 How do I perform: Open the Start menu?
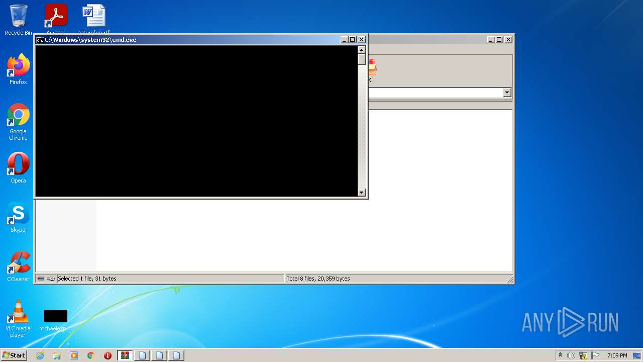14,355
